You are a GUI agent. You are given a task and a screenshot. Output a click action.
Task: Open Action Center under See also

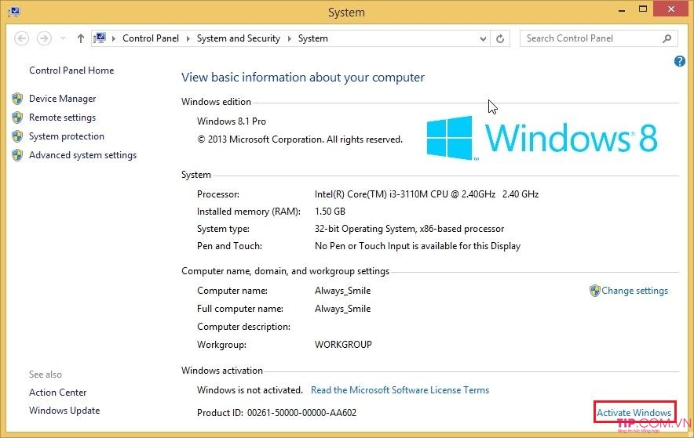57,392
